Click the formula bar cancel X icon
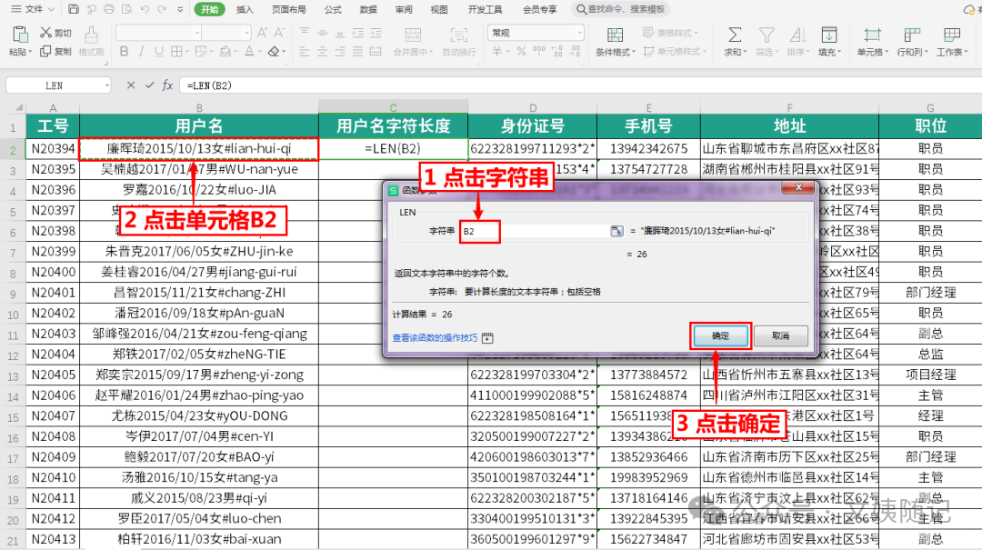Viewport: 982px width, 550px height. 130,85
